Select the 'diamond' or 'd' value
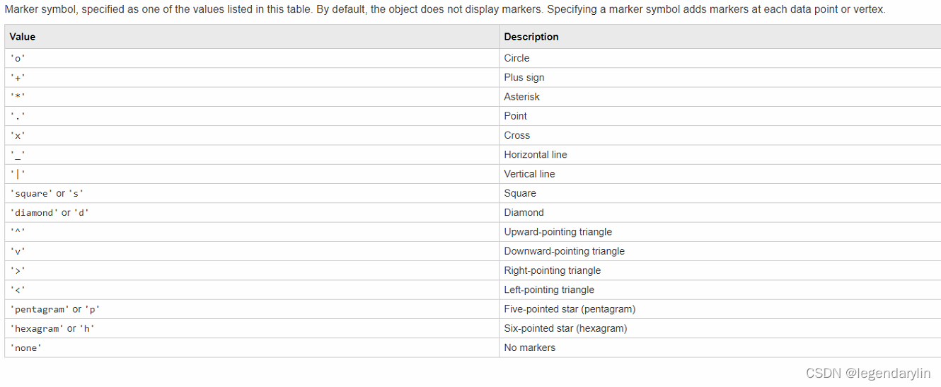 [50, 212]
